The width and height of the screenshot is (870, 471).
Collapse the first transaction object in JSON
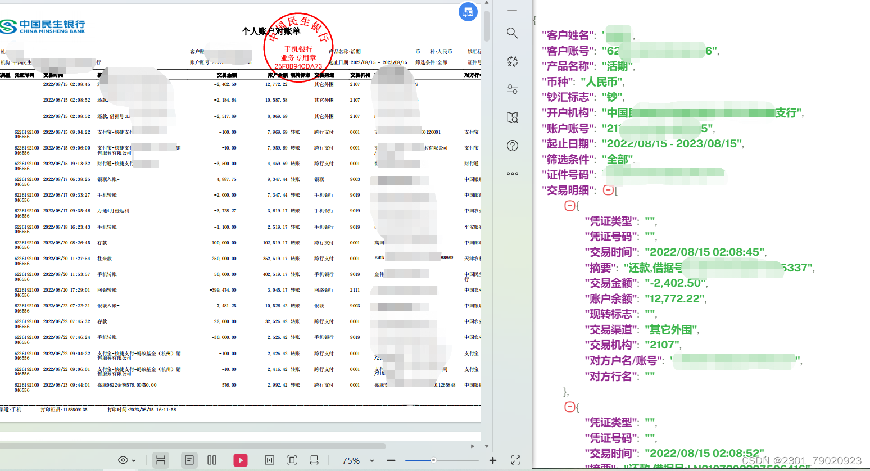click(569, 206)
